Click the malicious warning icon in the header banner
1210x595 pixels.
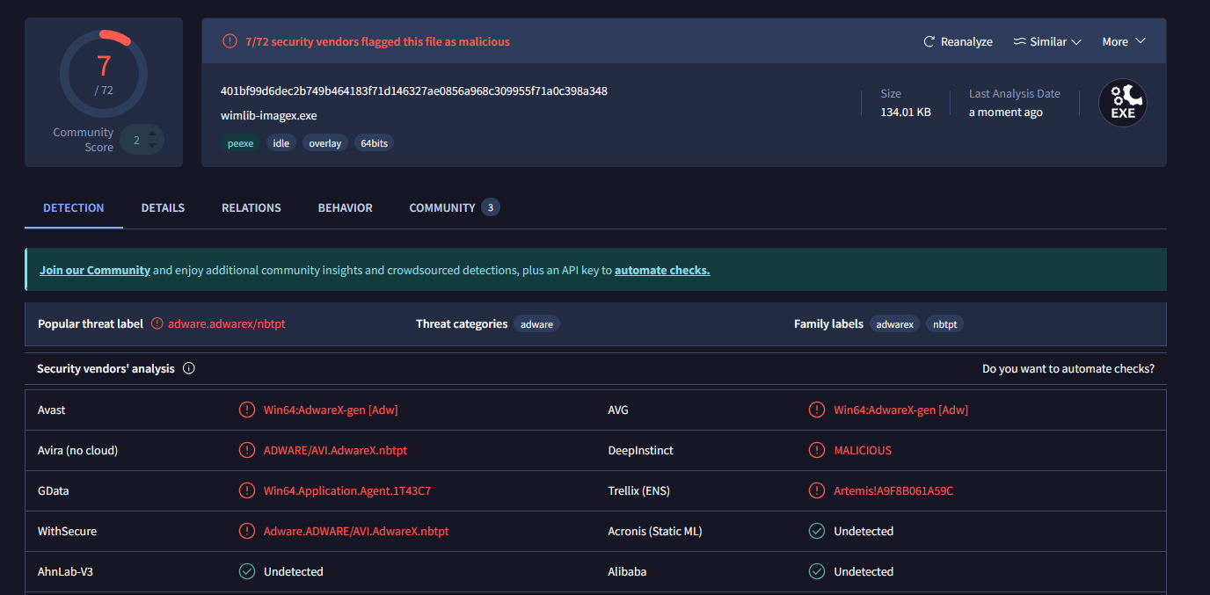230,41
